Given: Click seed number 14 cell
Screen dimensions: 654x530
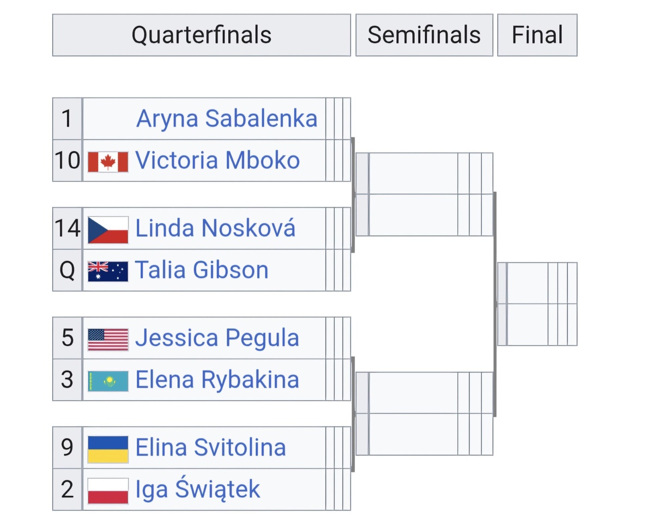Looking at the screenshot, I should pyautogui.click(x=67, y=228).
